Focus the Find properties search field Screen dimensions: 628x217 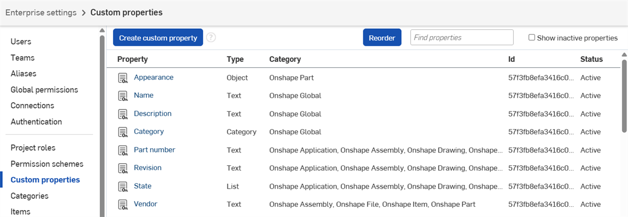tap(462, 38)
